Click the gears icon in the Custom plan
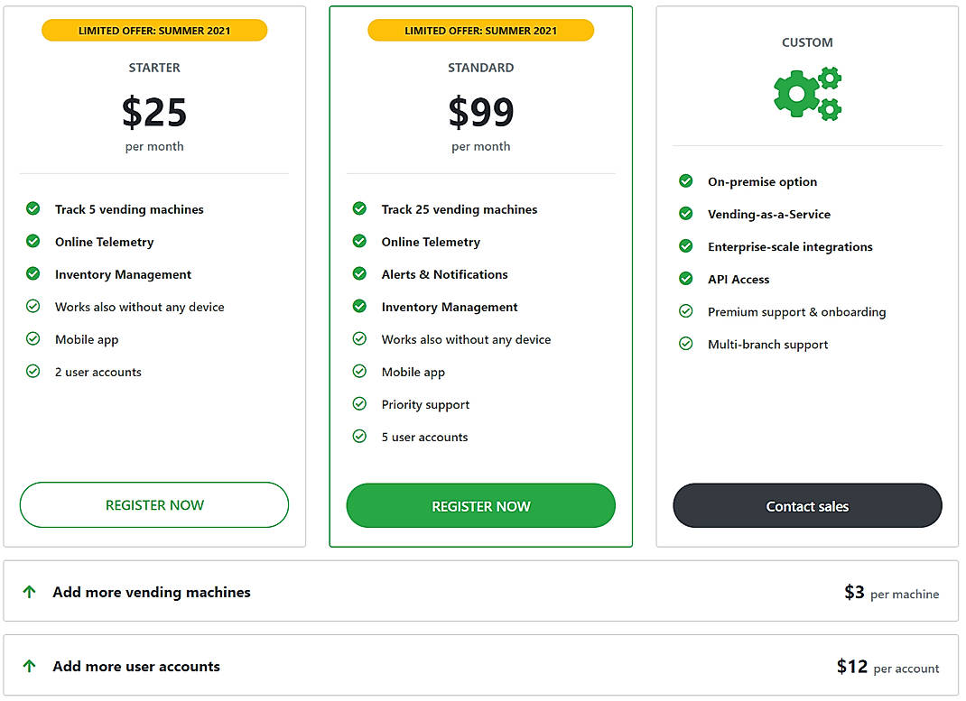The height and width of the screenshot is (701, 966). (807, 92)
